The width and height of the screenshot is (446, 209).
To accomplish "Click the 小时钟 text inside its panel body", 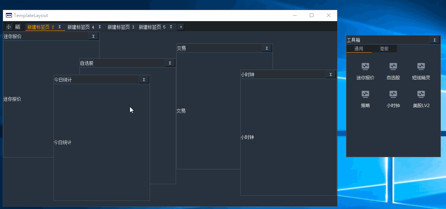I will click(247, 137).
